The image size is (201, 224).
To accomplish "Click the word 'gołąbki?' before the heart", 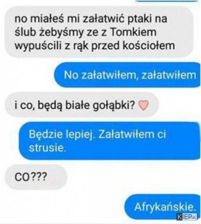I will 114,106.
